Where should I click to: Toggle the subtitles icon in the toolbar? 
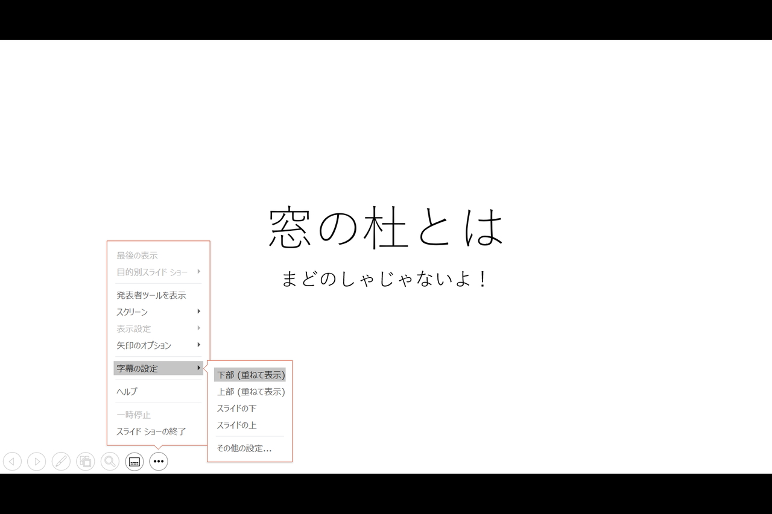134,462
